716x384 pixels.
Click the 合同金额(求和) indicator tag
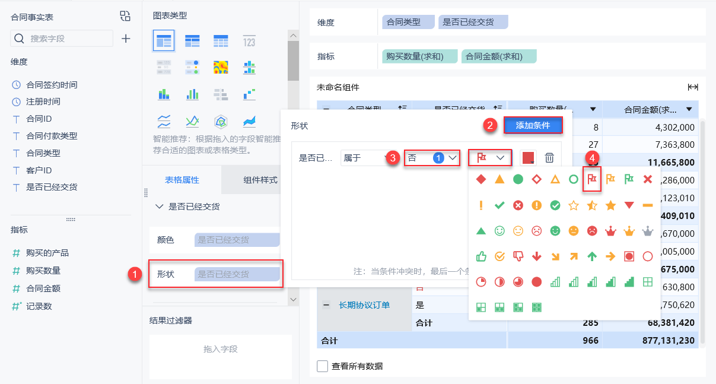click(x=499, y=56)
